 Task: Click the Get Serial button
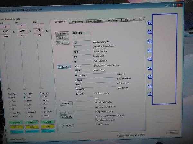(62, 33)
